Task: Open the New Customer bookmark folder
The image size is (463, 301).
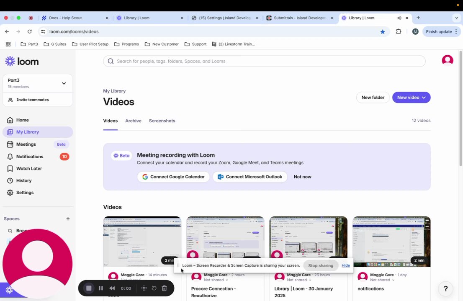Action: pyautogui.click(x=162, y=44)
